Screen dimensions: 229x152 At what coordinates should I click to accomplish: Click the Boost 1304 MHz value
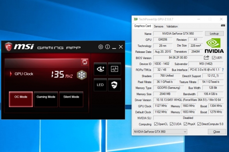216,106
